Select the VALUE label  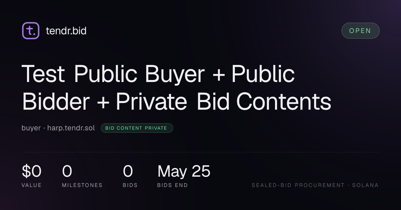click(31, 185)
